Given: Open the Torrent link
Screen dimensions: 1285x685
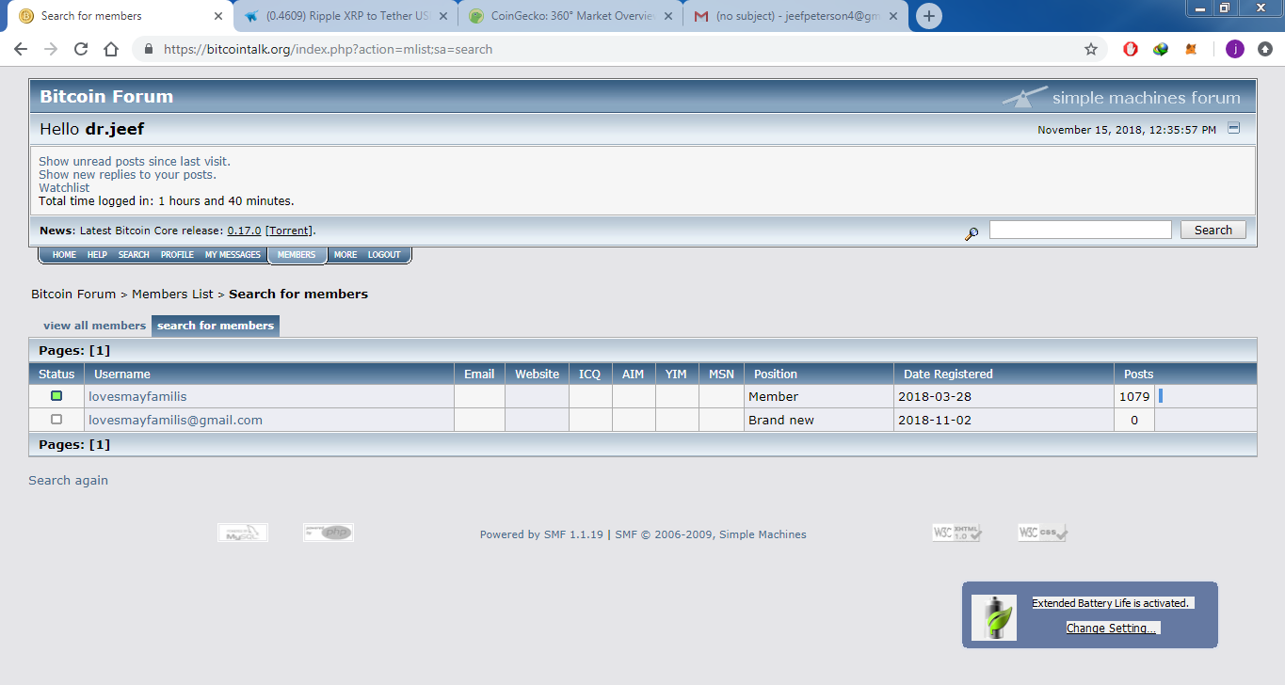Looking at the screenshot, I should pyautogui.click(x=291, y=231).
